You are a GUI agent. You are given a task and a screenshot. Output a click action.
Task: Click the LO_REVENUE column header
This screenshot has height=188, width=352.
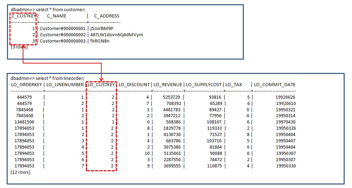click(168, 85)
